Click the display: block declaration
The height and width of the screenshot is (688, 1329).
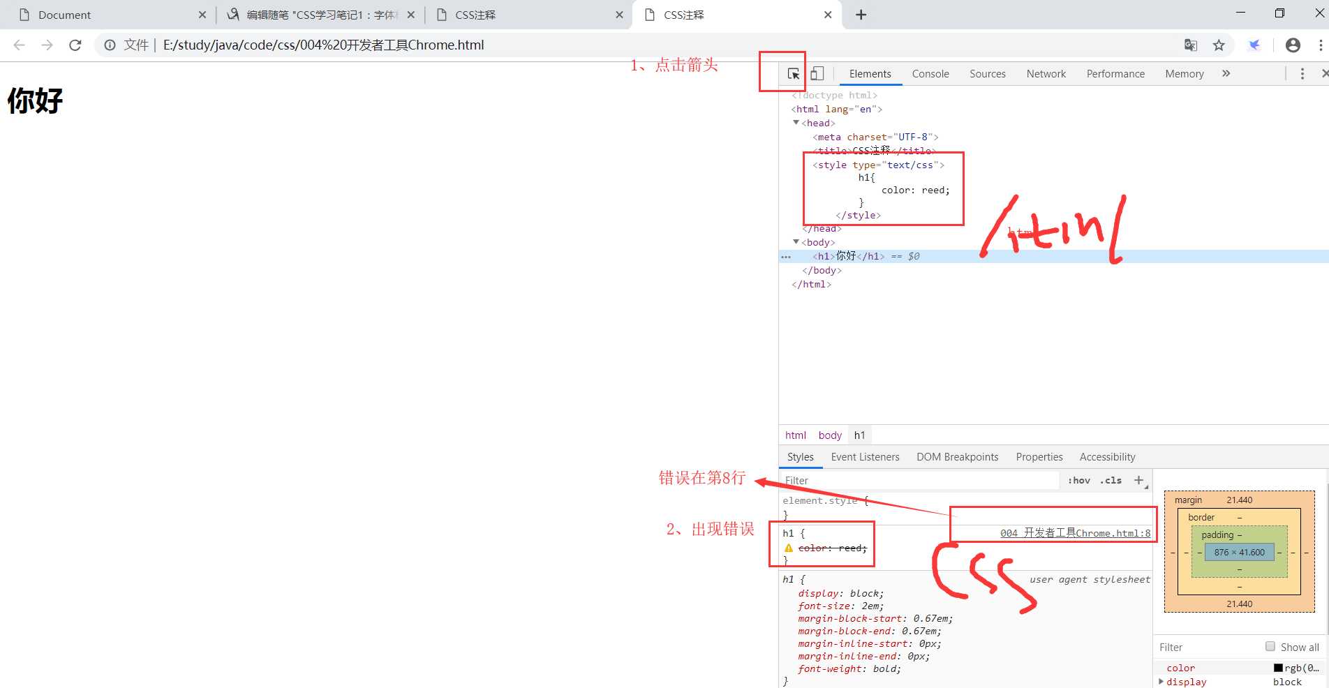(x=841, y=593)
